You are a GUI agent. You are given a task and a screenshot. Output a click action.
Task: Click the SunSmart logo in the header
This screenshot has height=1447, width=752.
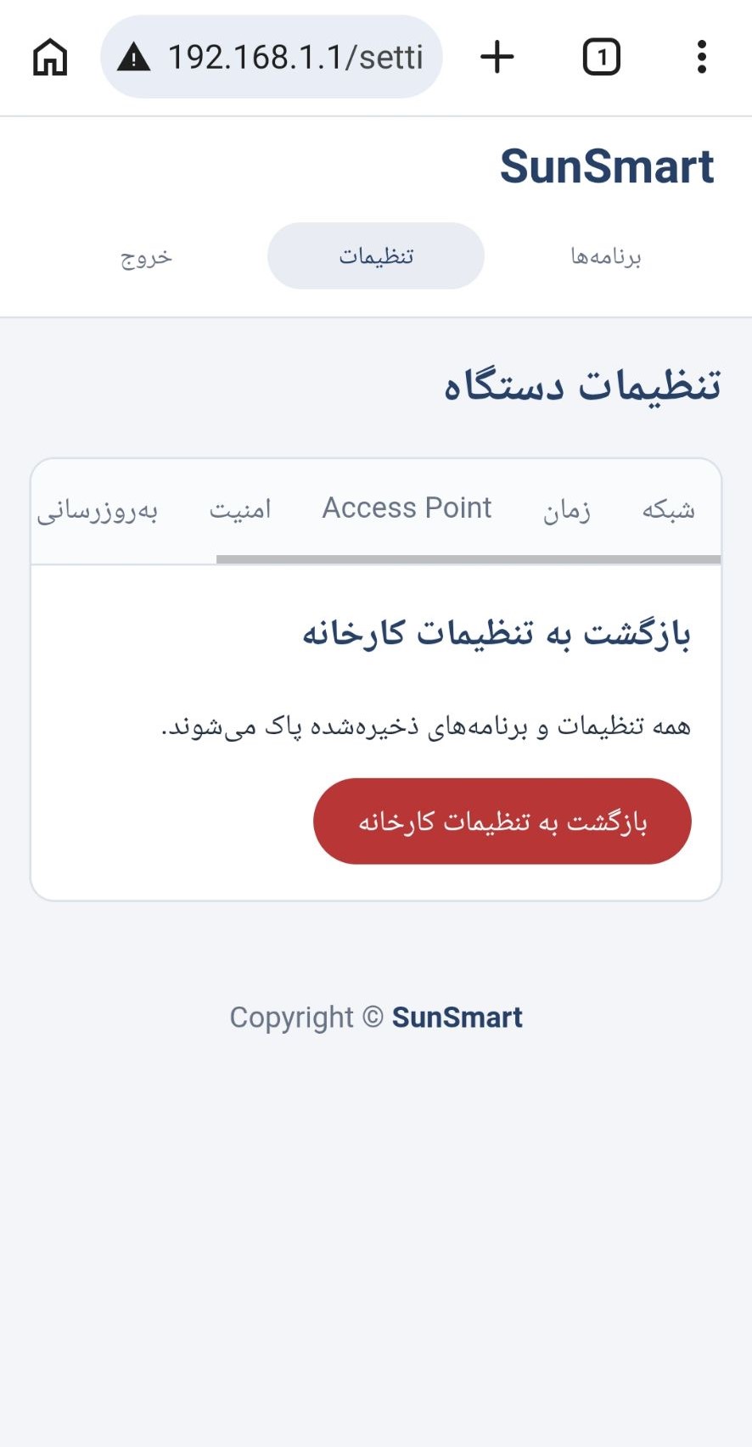tap(607, 166)
